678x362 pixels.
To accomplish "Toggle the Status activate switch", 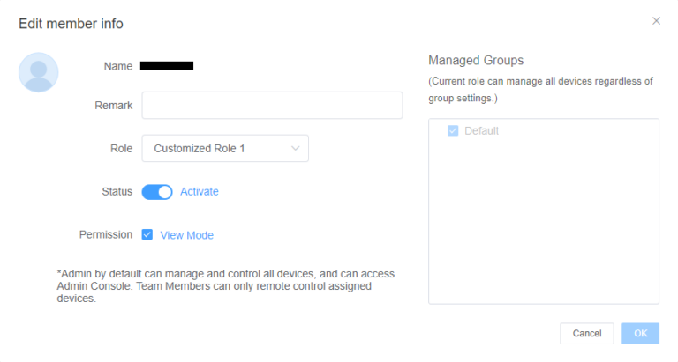I will tap(157, 192).
